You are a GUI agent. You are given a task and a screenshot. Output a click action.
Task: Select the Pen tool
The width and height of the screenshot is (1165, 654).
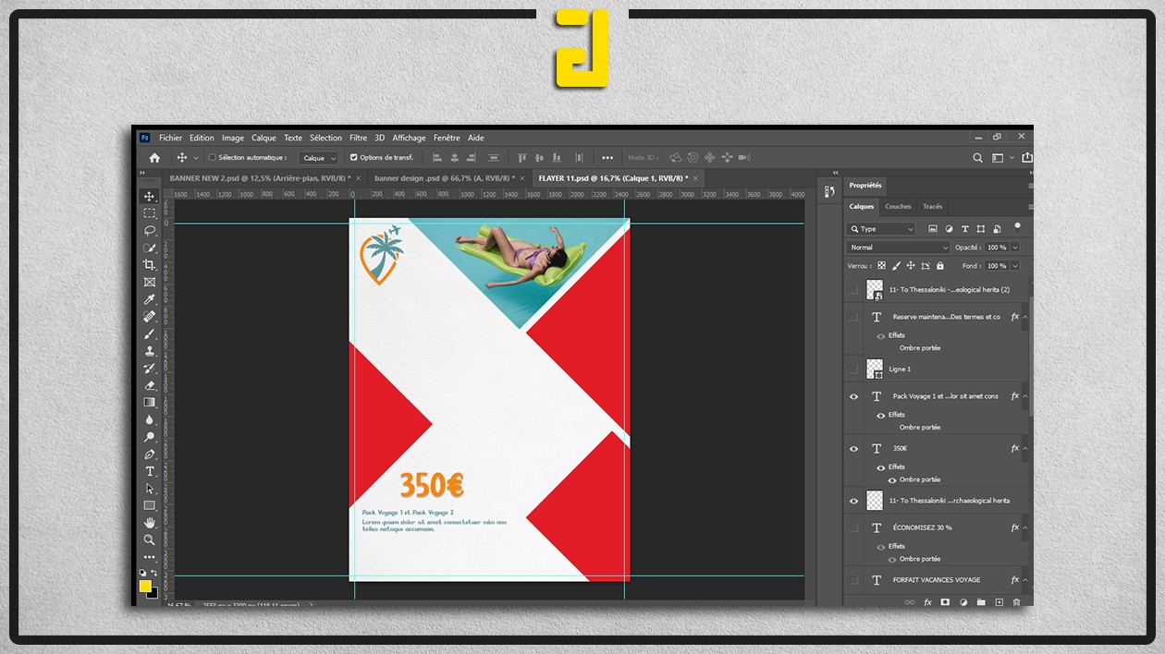pyautogui.click(x=149, y=454)
